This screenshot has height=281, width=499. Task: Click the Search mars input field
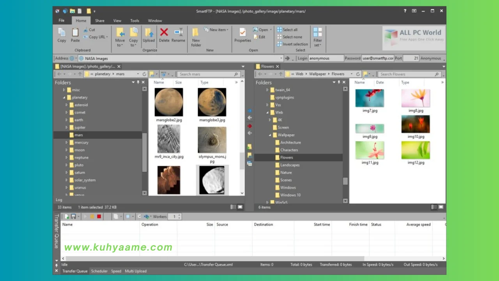pyautogui.click(x=208, y=74)
